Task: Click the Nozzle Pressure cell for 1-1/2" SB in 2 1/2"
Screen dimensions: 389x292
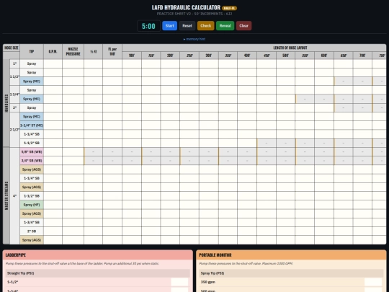Action: click(73, 143)
